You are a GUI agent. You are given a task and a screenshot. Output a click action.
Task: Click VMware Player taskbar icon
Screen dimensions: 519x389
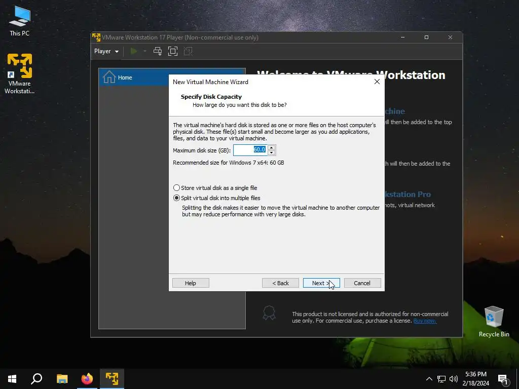[x=112, y=379]
